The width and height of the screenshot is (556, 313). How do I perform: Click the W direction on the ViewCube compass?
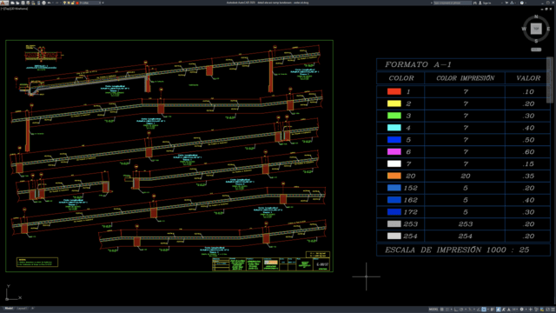[524, 29]
